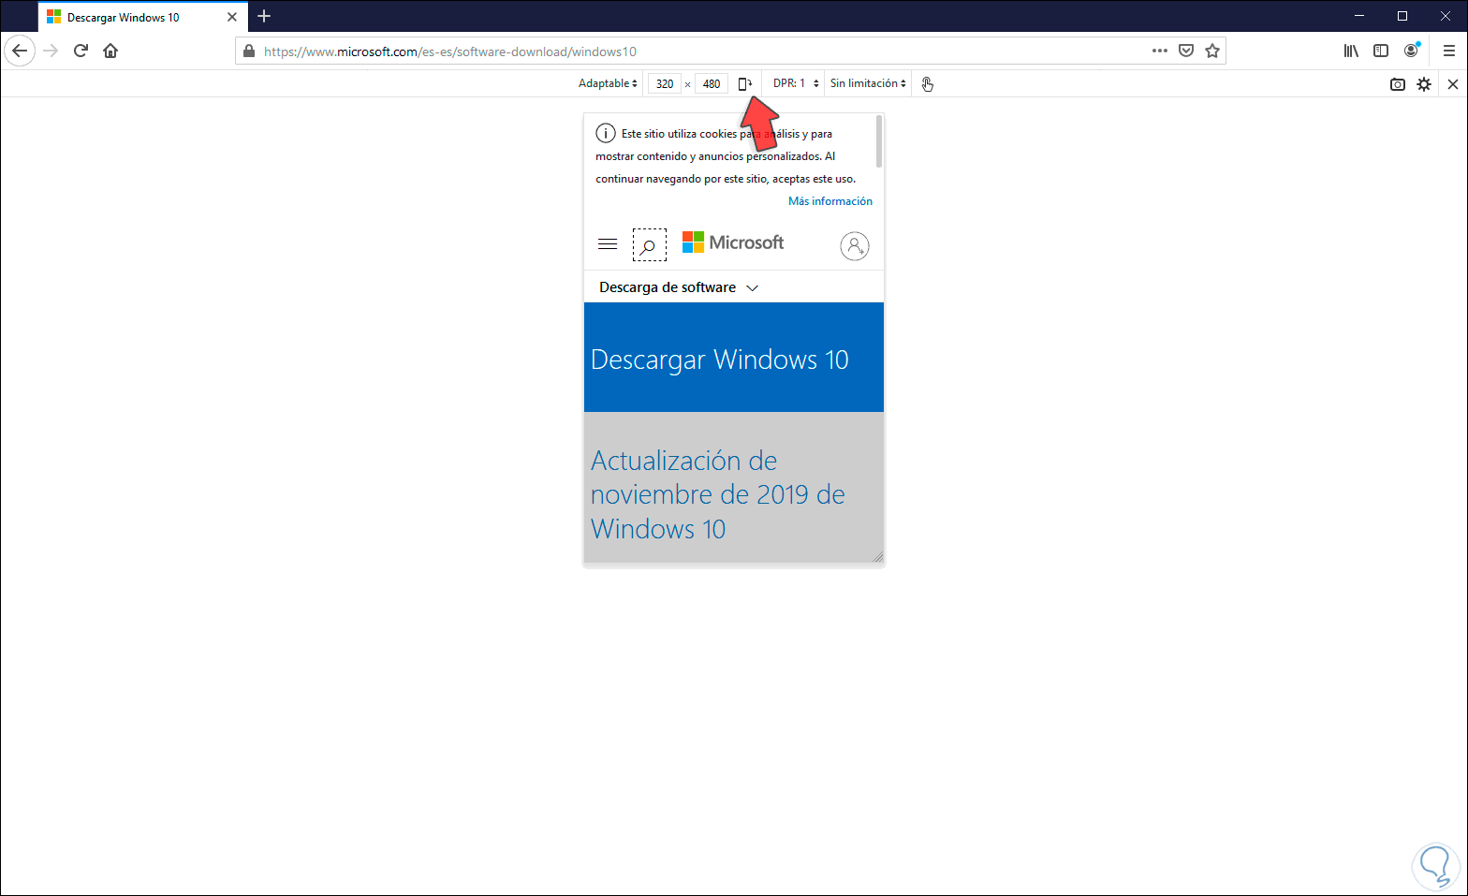
Task: Show the Firefox sidebars
Action: tap(1381, 51)
